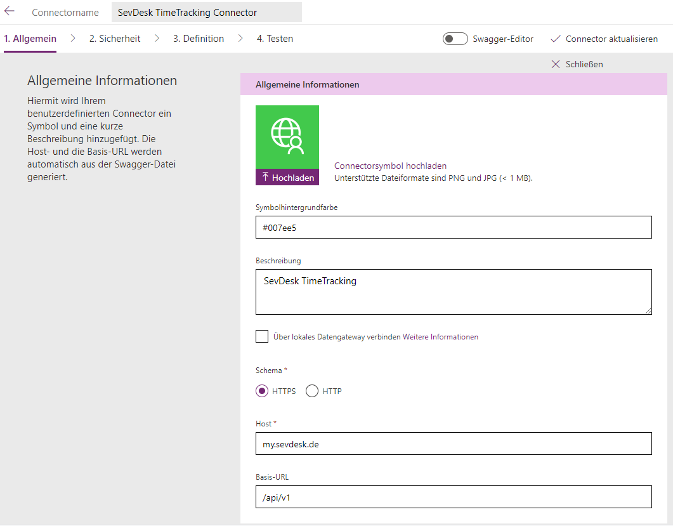This screenshot has height=526, width=673.
Task: Go to the 4. Testen step
Action: [275, 38]
